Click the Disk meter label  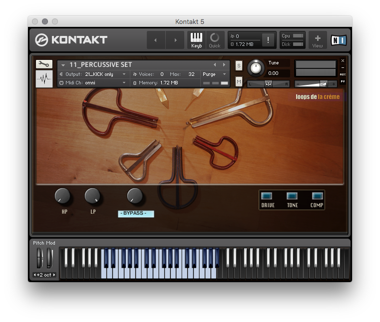[286, 44]
